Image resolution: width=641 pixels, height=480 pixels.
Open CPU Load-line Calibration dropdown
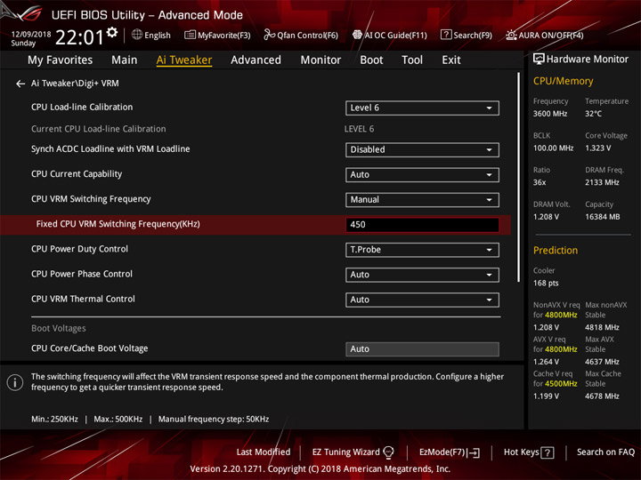point(422,108)
